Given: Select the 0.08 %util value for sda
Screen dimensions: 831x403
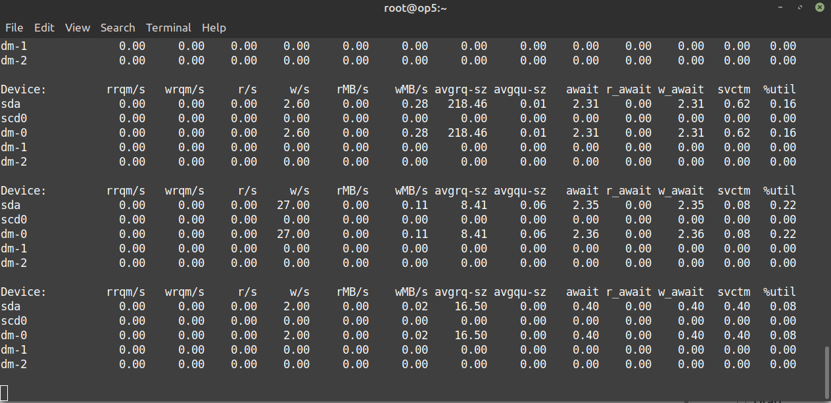Looking at the screenshot, I should point(783,306).
